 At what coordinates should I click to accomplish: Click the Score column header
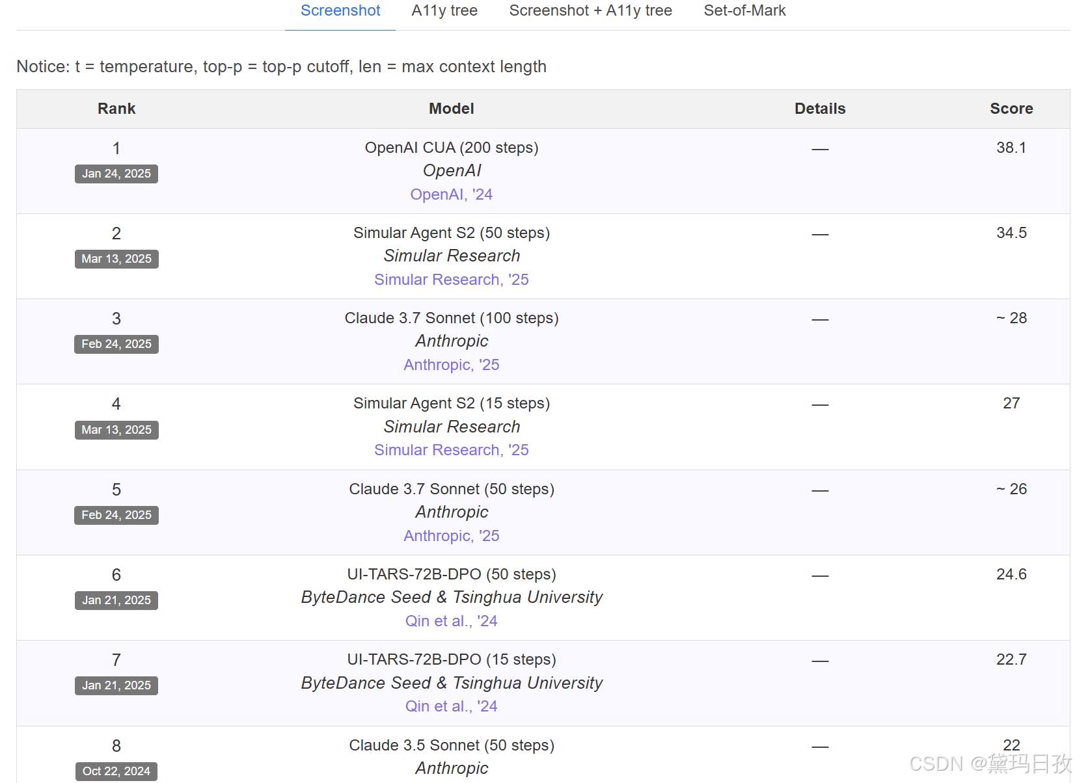click(x=1011, y=109)
